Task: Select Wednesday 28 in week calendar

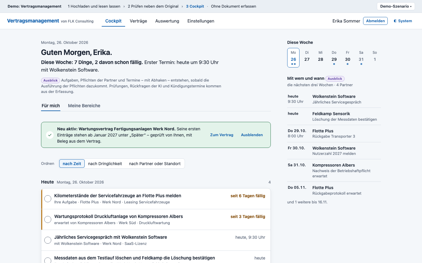Action: pyautogui.click(x=321, y=58)
